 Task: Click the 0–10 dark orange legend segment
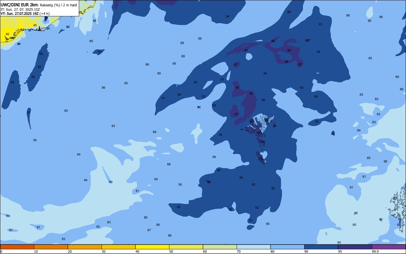(17, 247)
